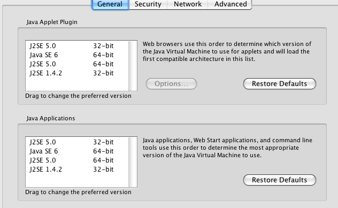Select J2SE 5.0 64-bit in Applet Plugin list
Viewport: 338px width, 208px height.
[x=77, y=64]
